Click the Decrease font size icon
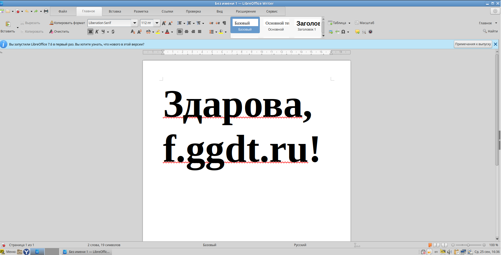501x255 pixels. pos(171,23)
